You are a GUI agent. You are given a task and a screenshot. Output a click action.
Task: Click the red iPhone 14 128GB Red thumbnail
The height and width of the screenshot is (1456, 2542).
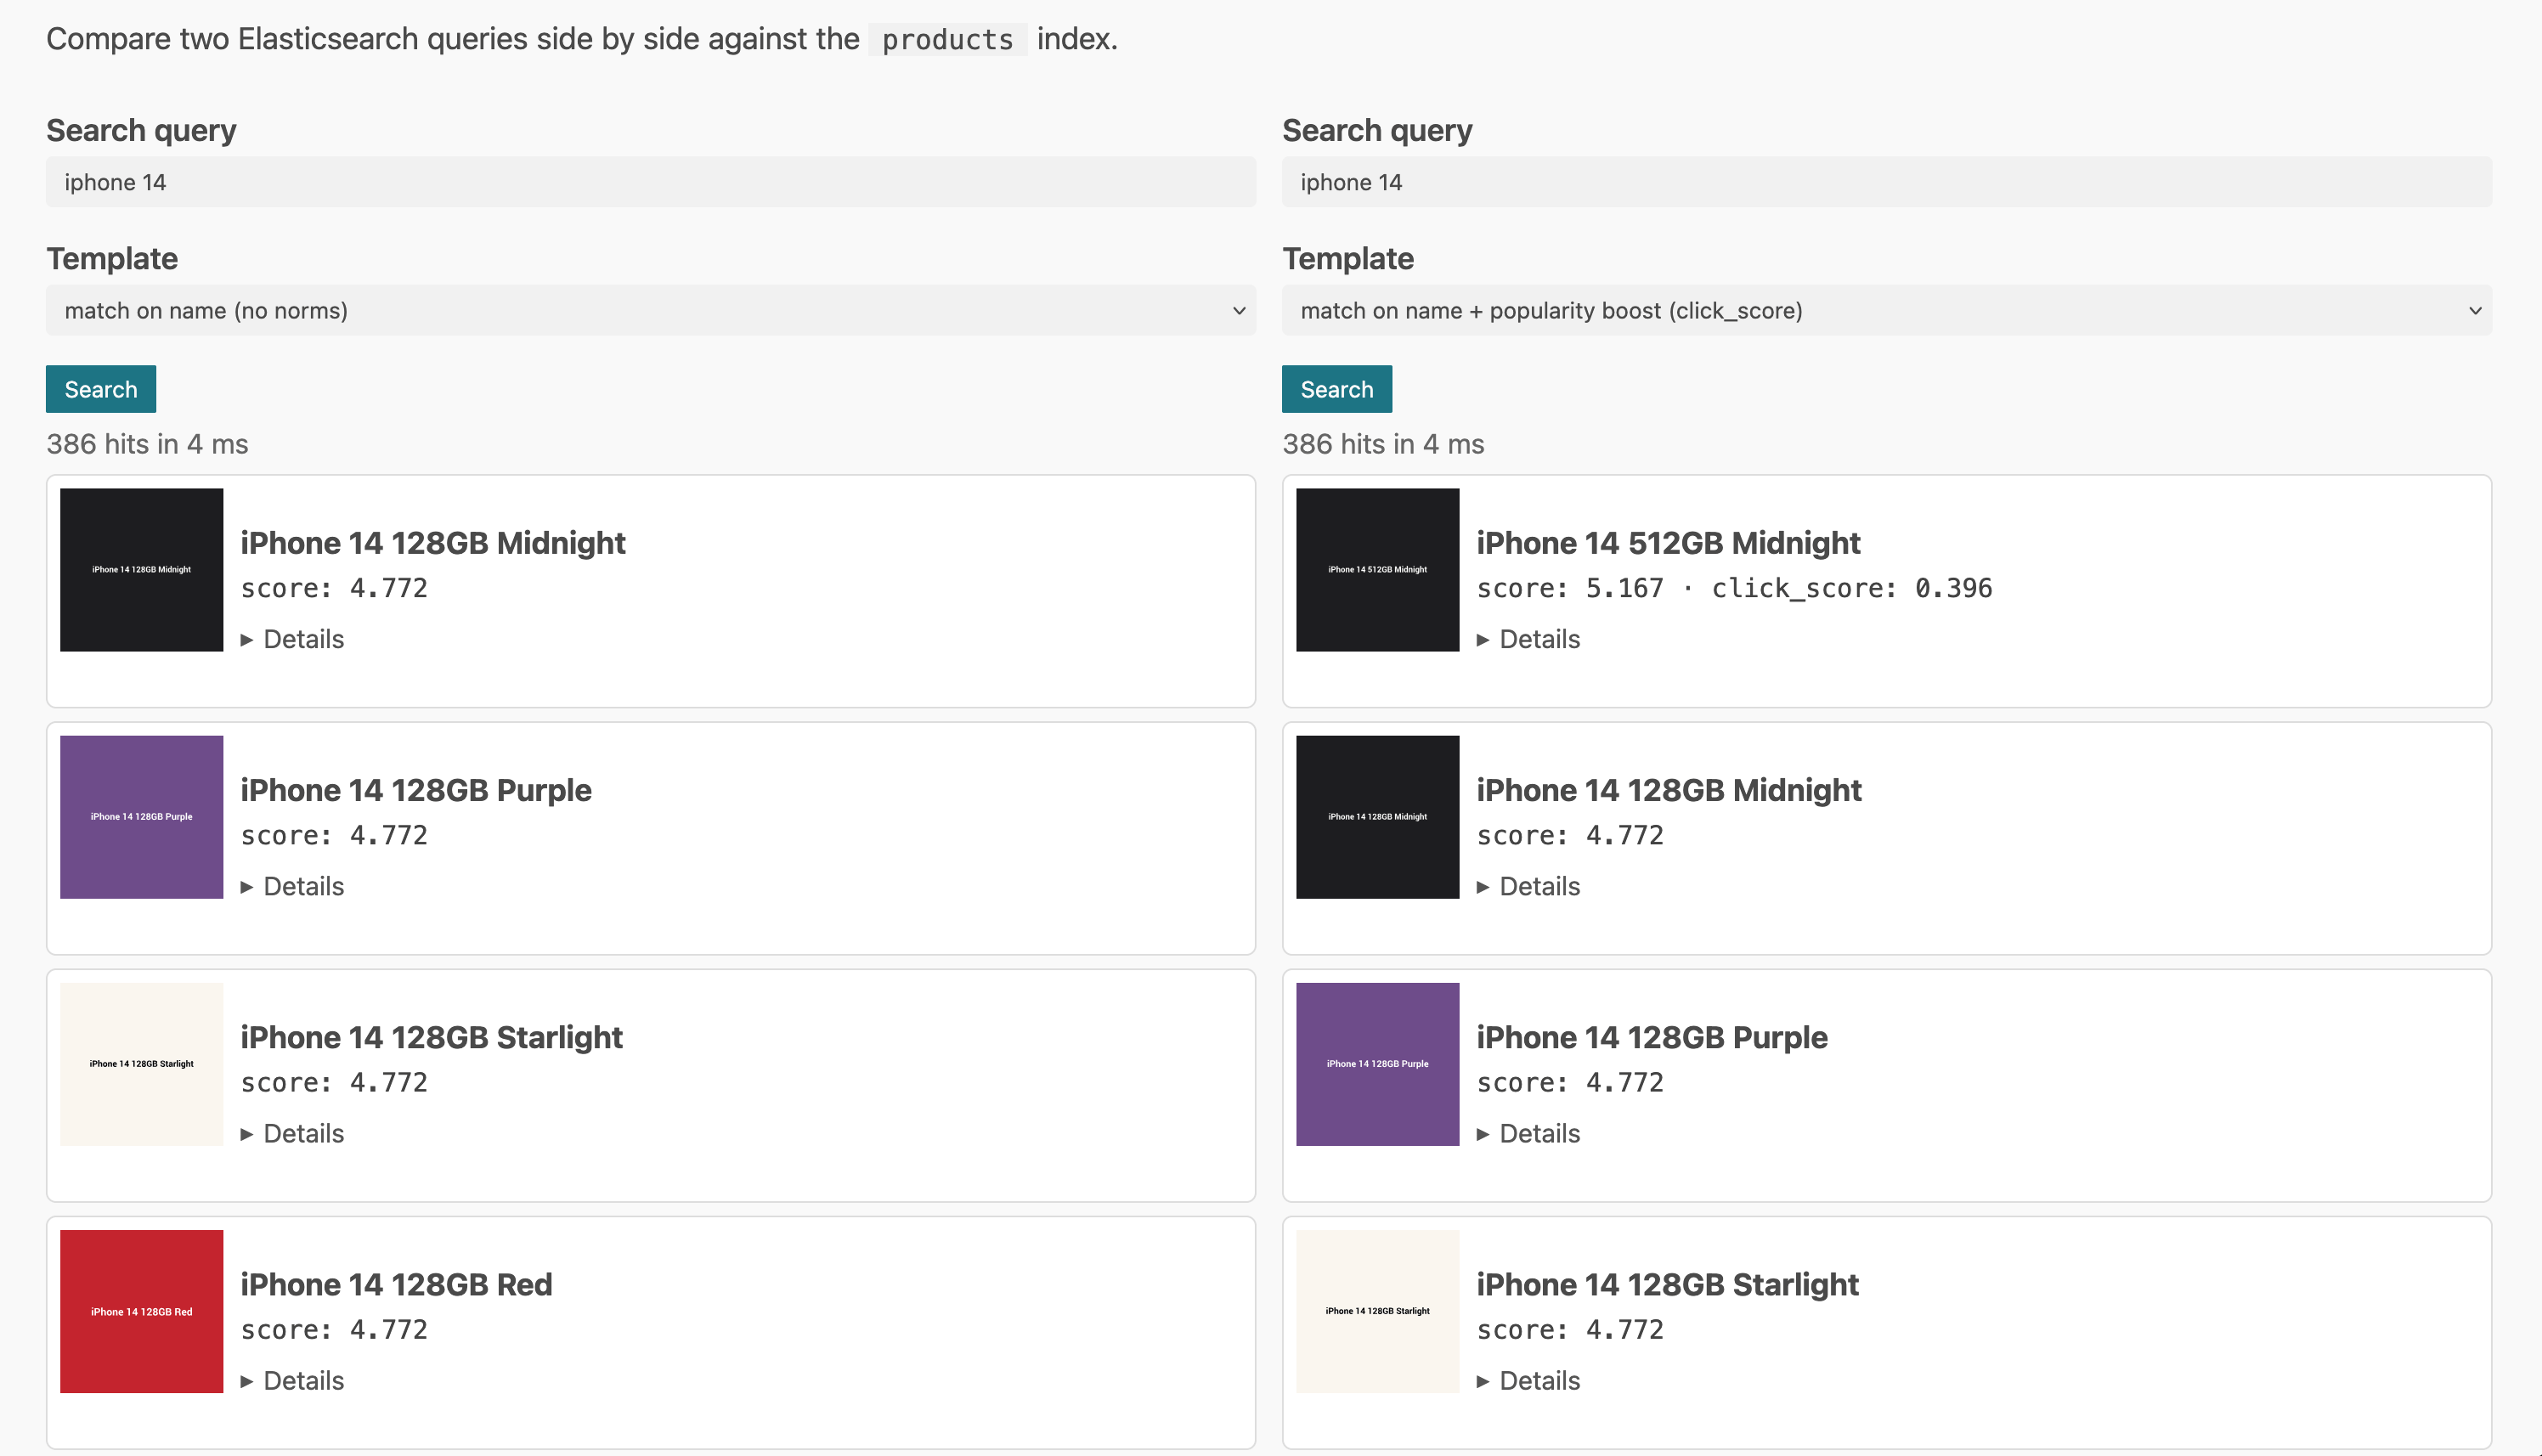(141, 1311)
